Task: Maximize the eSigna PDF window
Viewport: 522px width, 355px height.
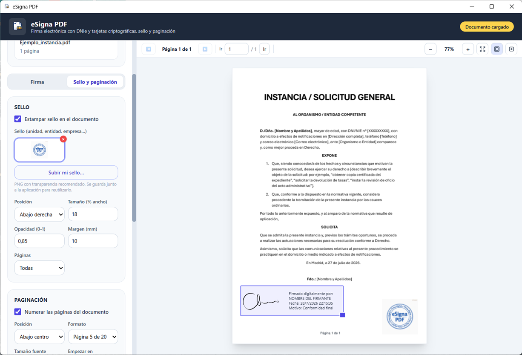Action: click(x=492, y=6)
